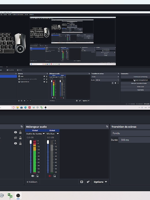Open the enlarged Fondu transition dropdown

coord(130,133)
